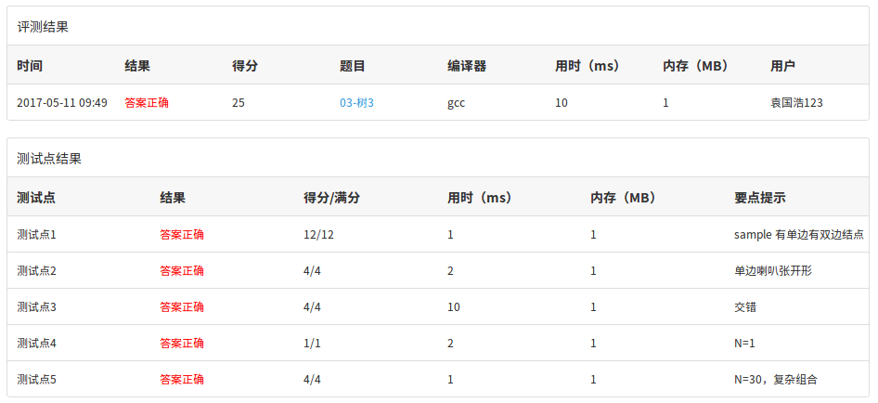Click 答案正确 result for 测试点4
The height and width of the screenshot is (403, 878).
coord(182,344)
